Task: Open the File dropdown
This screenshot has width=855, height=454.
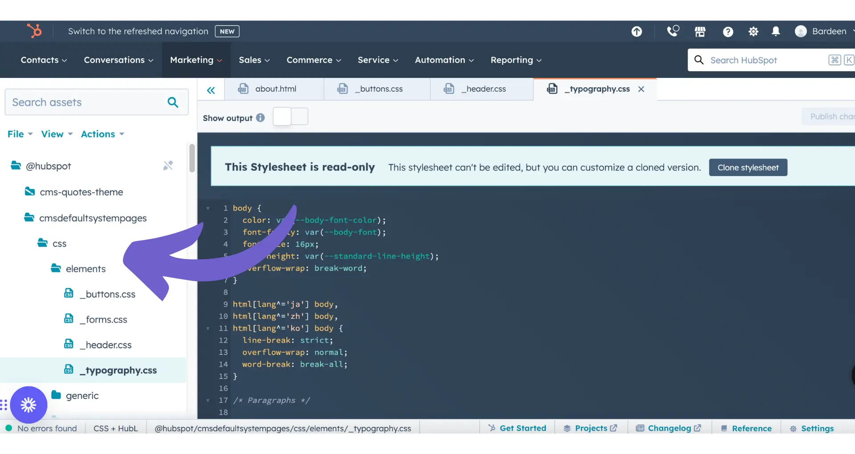Action: pos(20,134)
